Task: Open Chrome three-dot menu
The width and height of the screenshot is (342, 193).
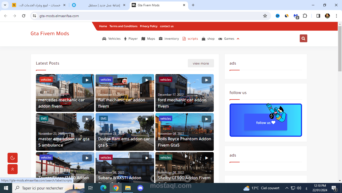Action: coord(336,16)
